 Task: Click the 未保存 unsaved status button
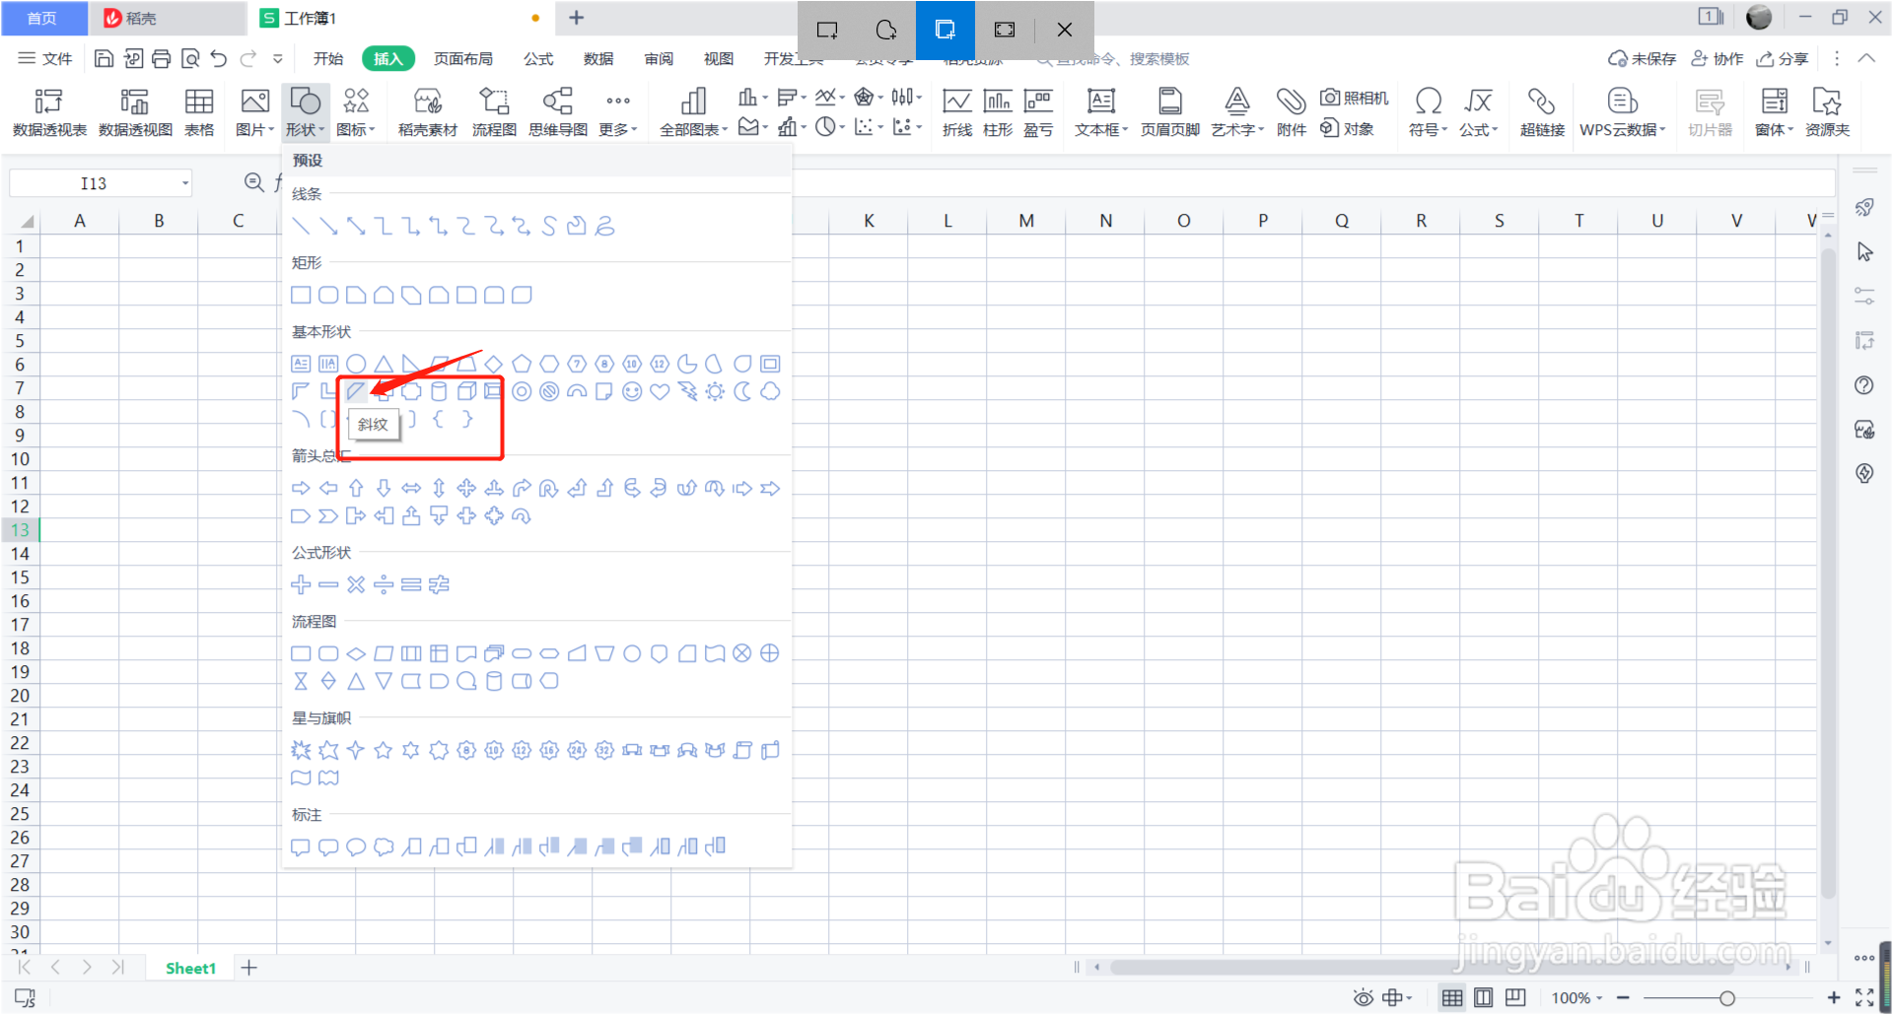click(x=1642, y=59)
